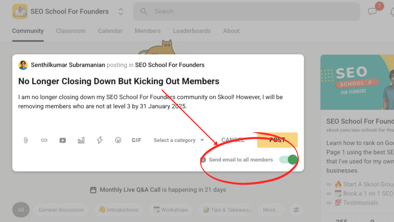The height and width of the screenshot is (222, 394).
Task: Add a video using the YouTube icon
Action: 63,140
